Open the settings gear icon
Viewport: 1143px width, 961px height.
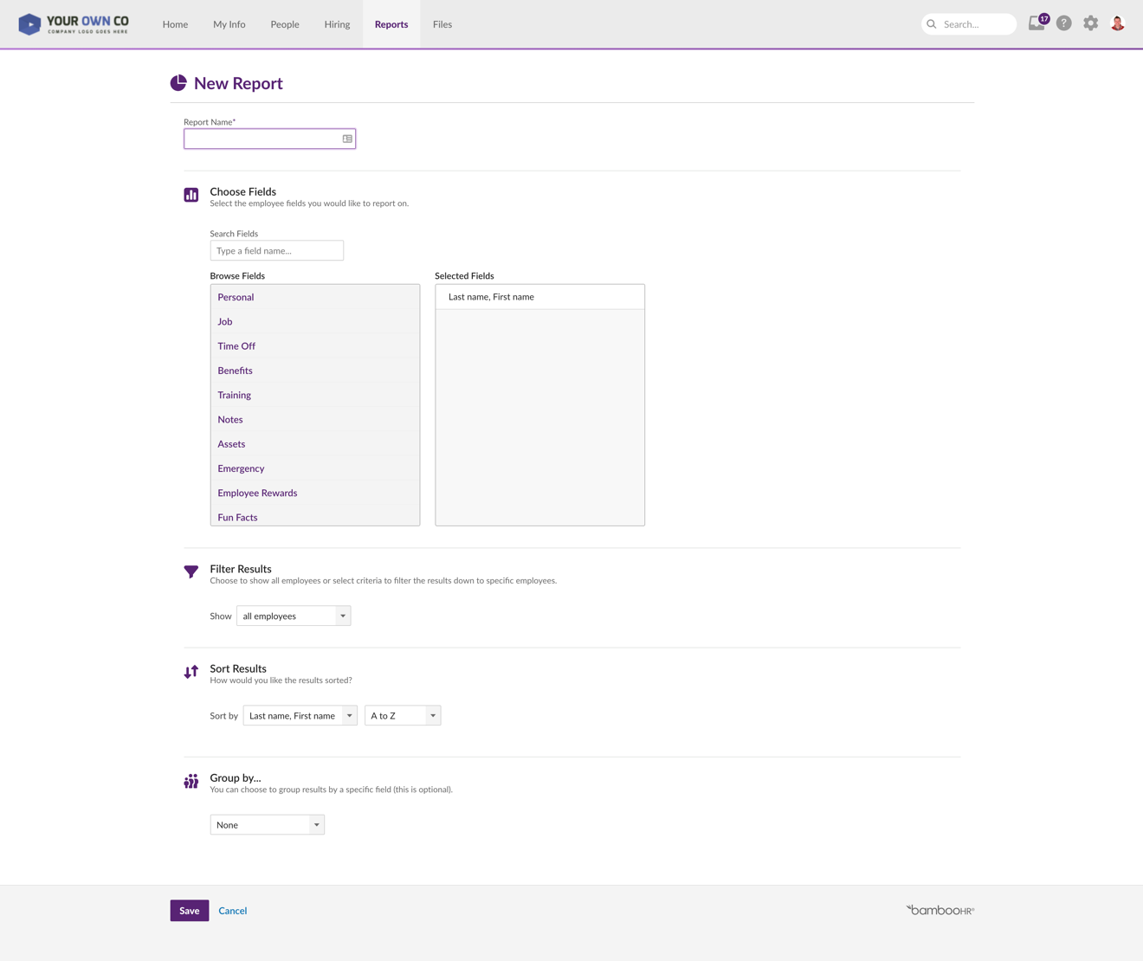(x=1091, y=24)
